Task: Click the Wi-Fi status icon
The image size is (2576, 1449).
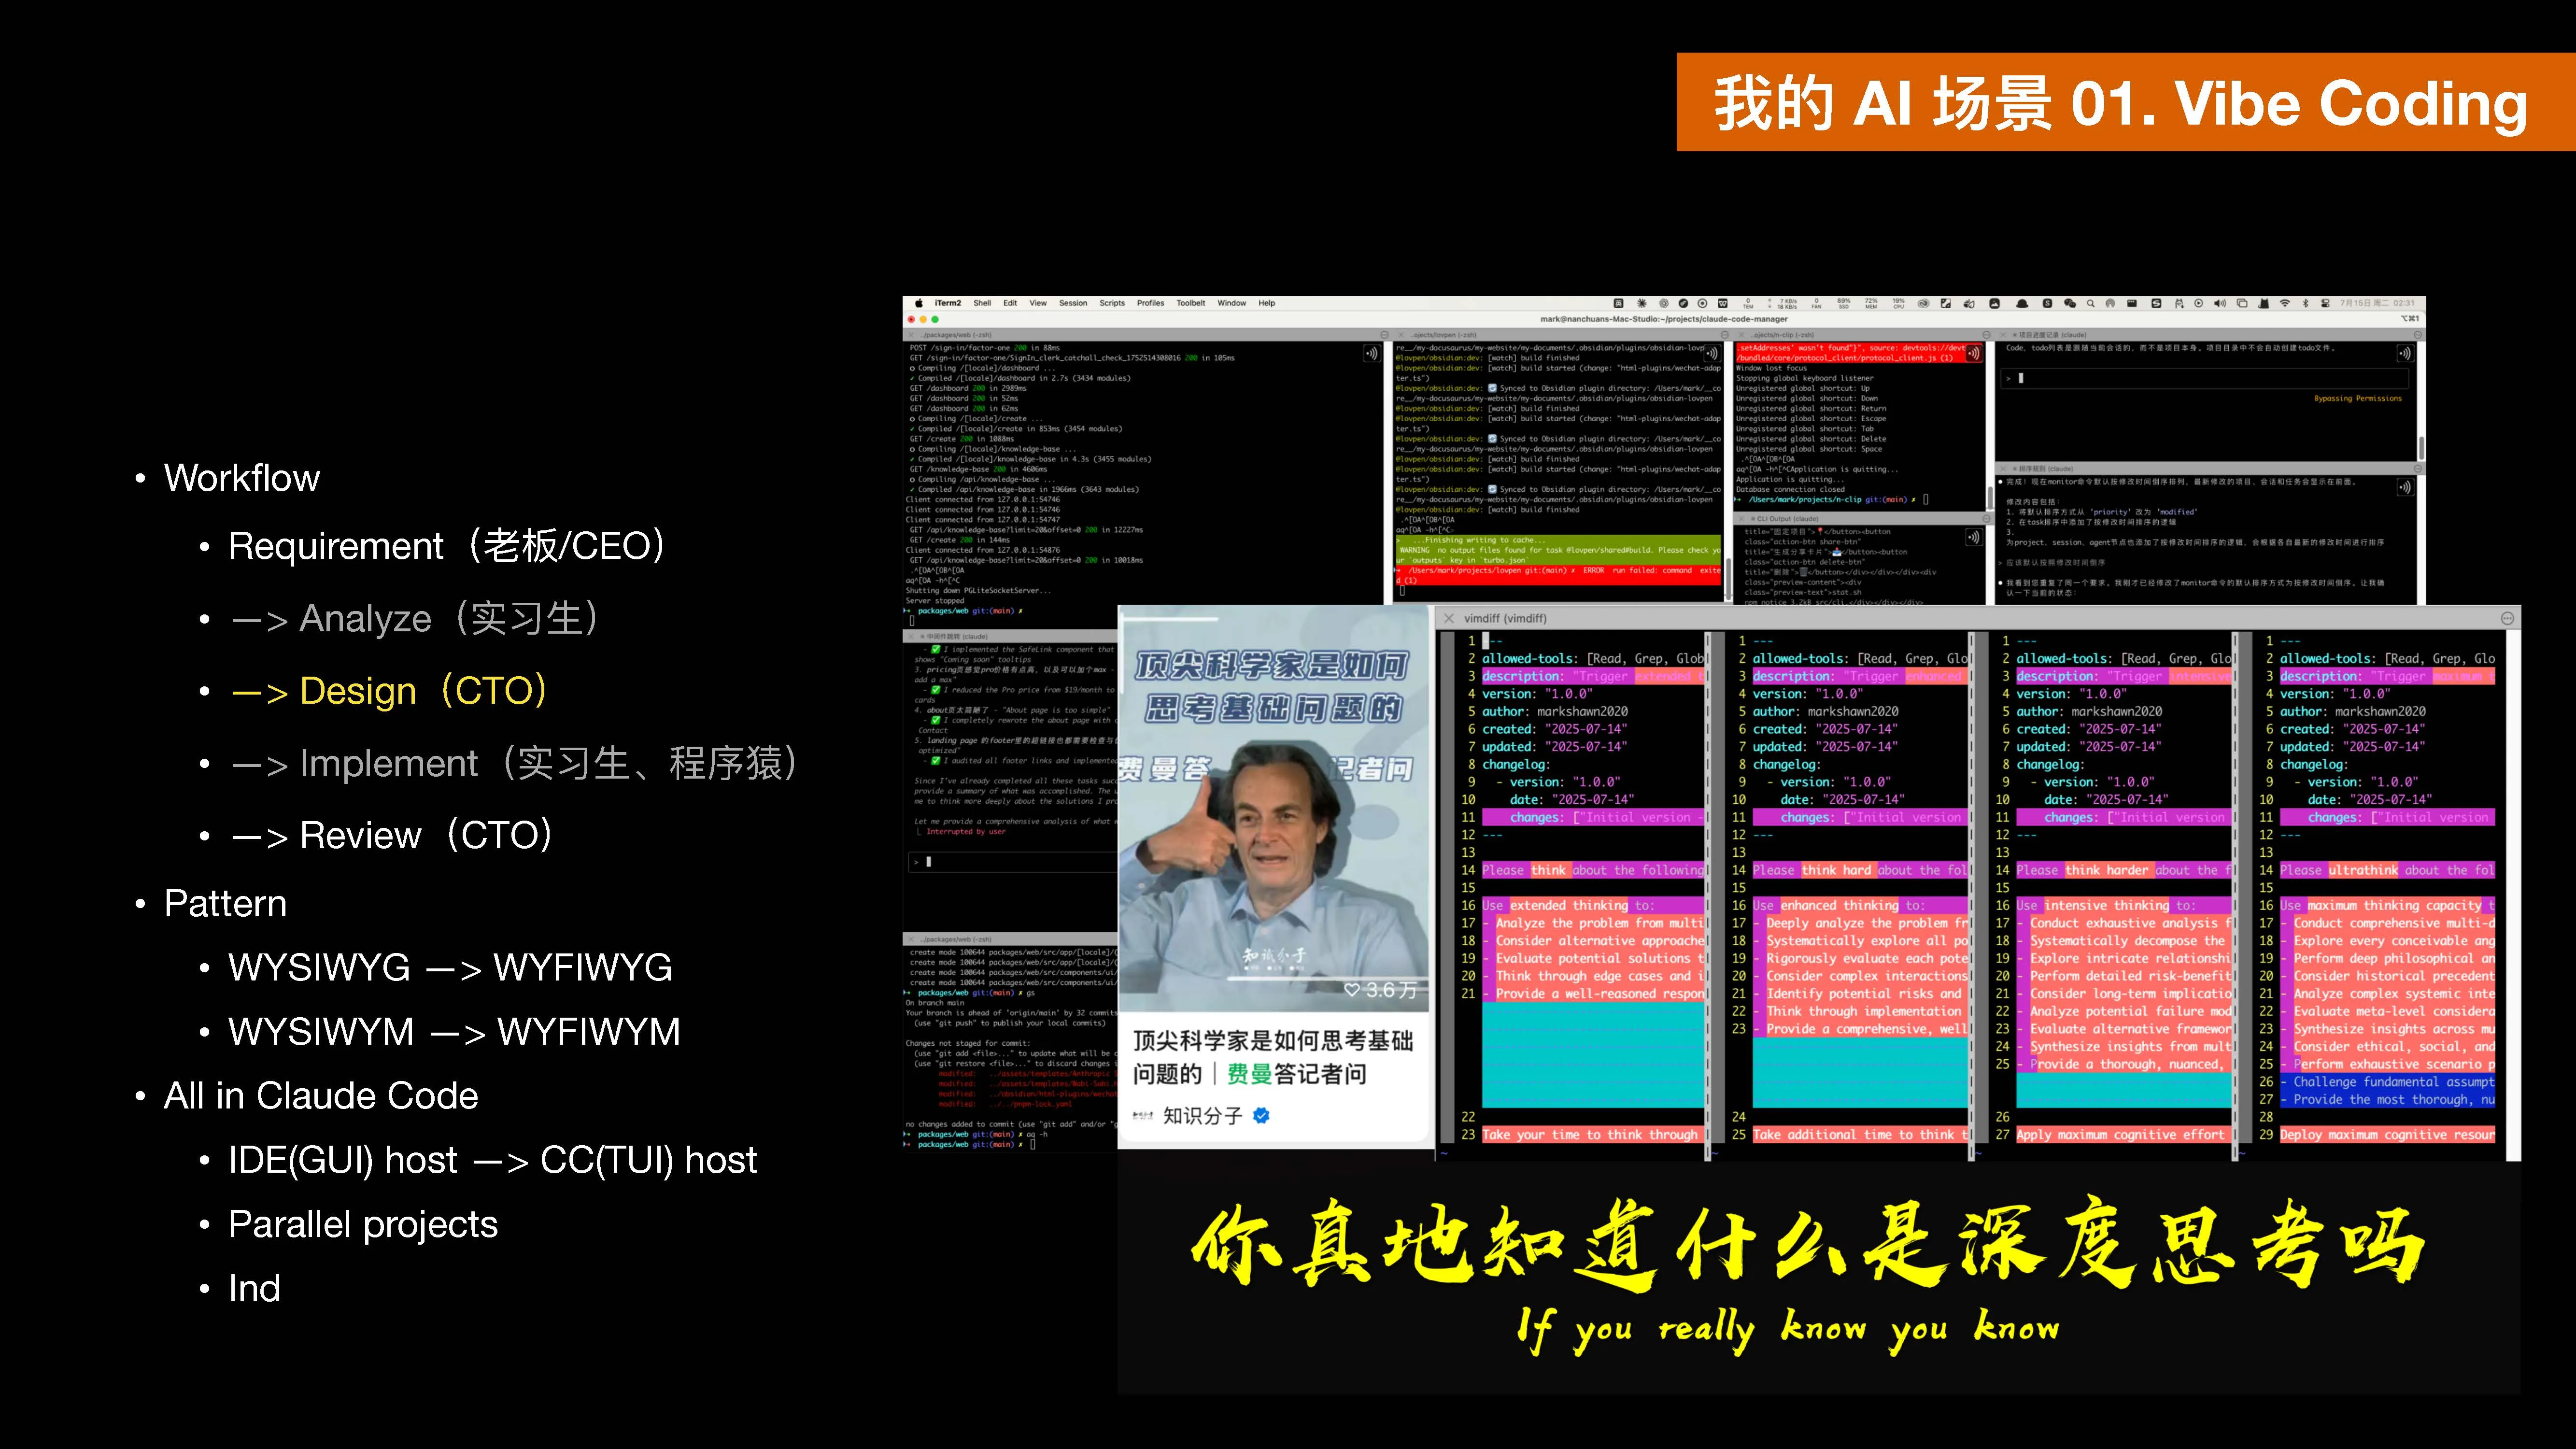Action: 2285,304
